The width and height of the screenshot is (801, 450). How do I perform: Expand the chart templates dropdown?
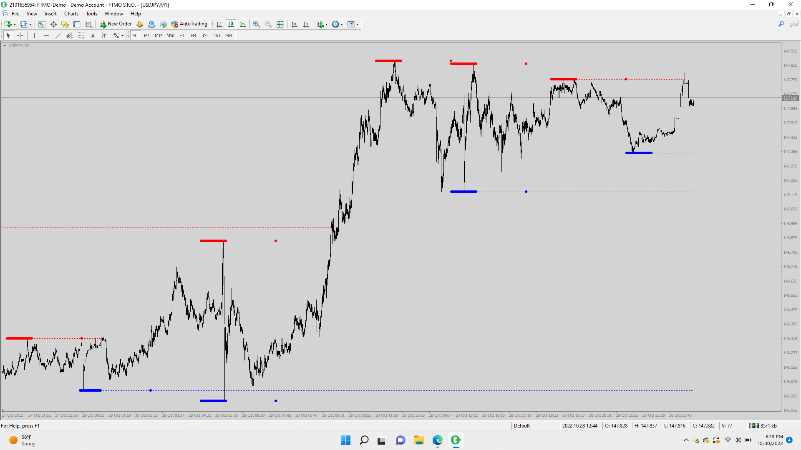[358, 24]
